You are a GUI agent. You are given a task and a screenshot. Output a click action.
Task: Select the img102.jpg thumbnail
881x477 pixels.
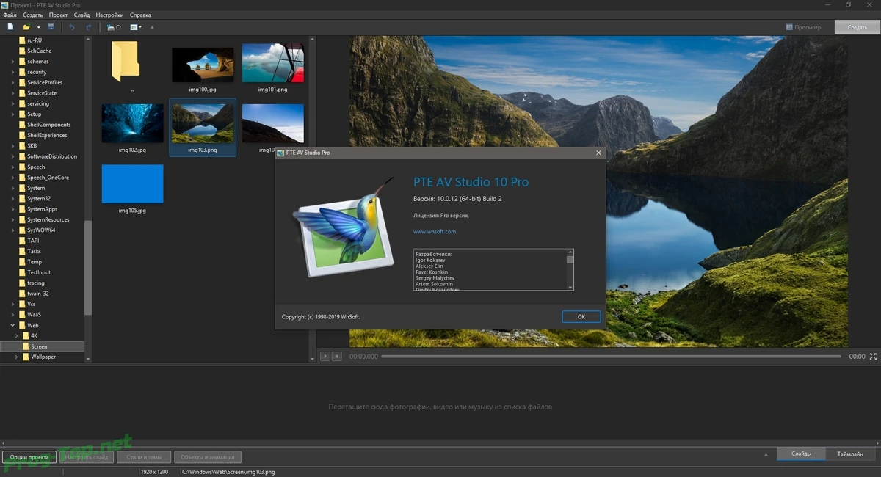[x=132, y=123]
